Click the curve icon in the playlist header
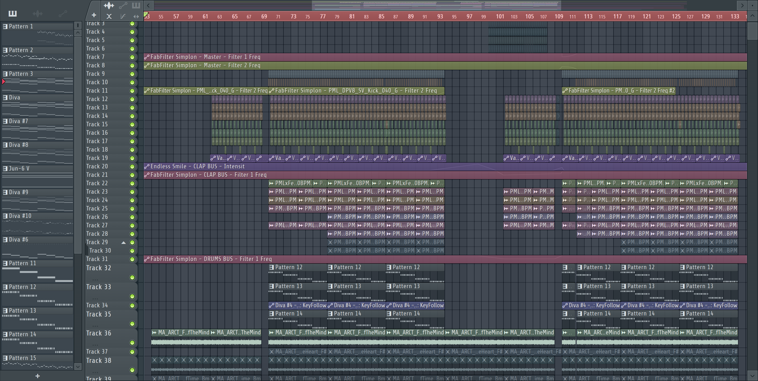The height and width of the screenshot is (381, 758). point(123,16)
